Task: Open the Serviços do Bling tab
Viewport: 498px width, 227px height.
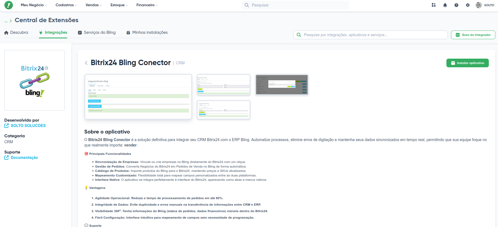Action: click(x=97, y=32)
